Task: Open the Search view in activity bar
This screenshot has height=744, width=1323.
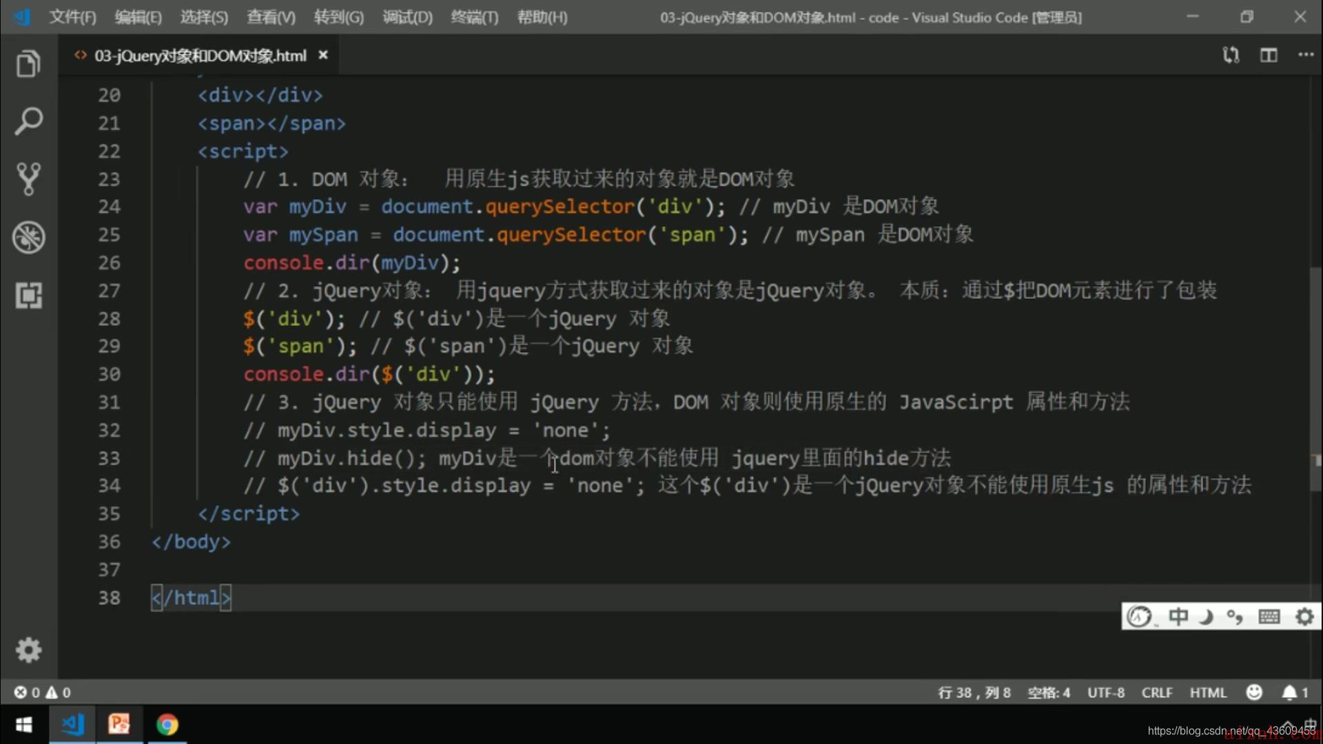Action: tap(28, 122)
